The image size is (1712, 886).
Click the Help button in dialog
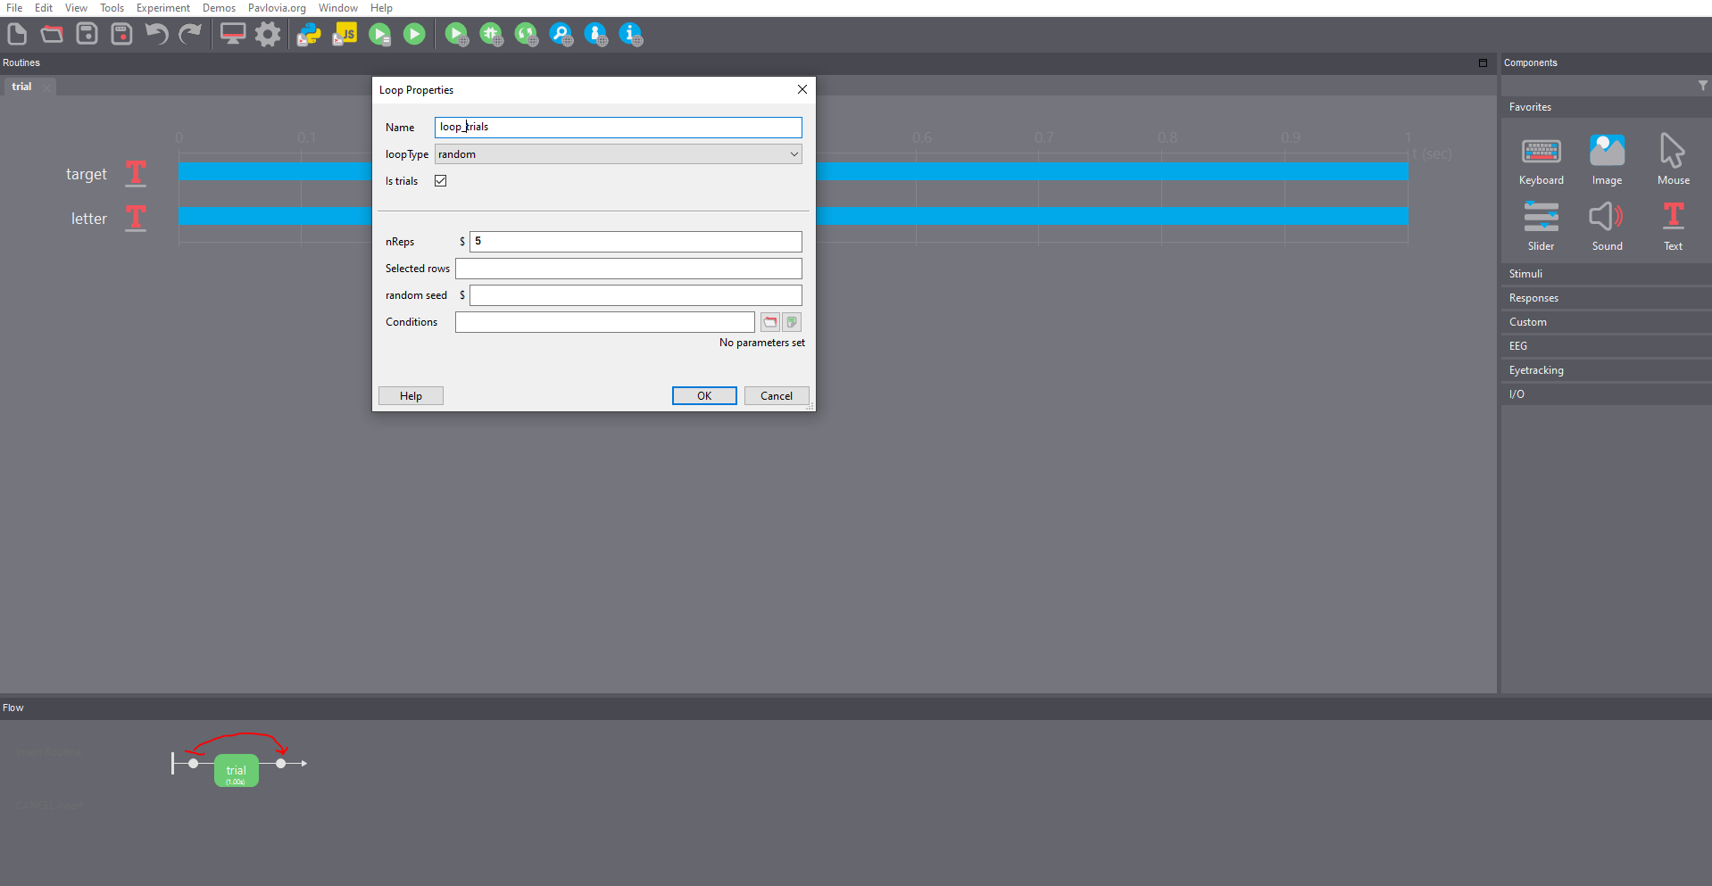coord(411,396)
